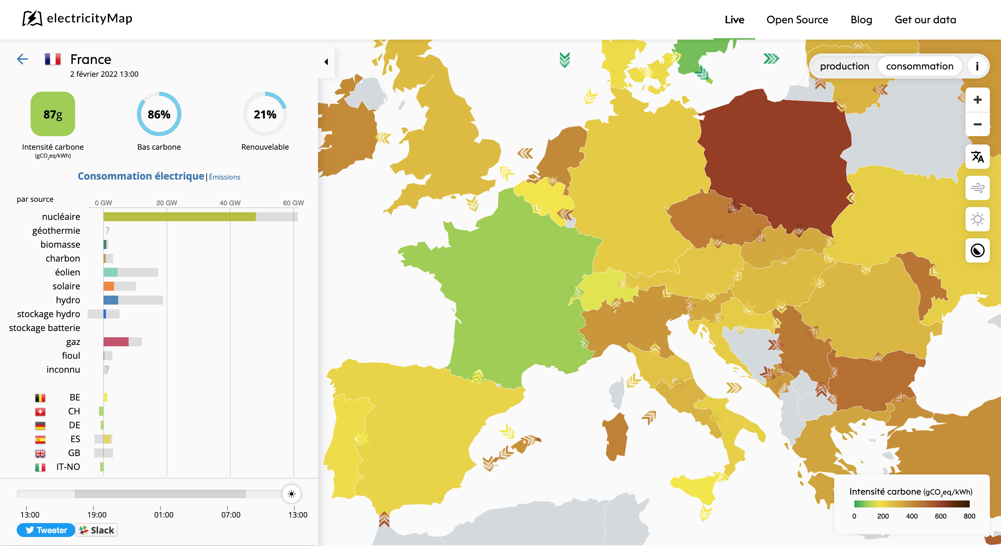Toggle dark mode / colorblind icon
This screenshot has height=546, width=1001.
(x=977, y=250)
